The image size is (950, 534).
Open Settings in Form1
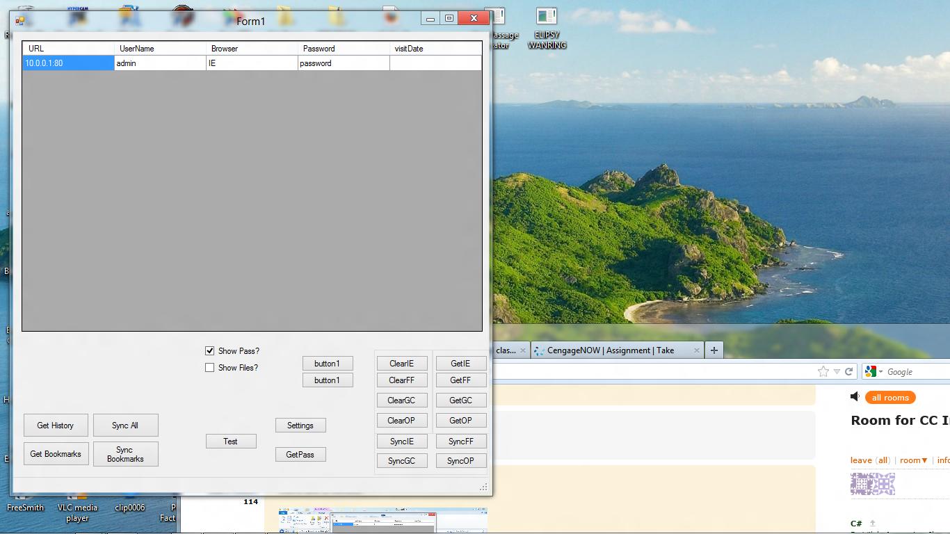click(x=300, y=426)
